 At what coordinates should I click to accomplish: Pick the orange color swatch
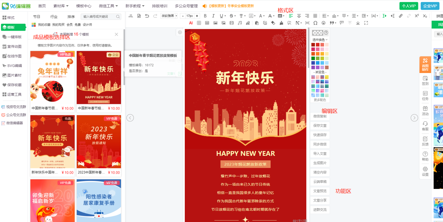318,54
